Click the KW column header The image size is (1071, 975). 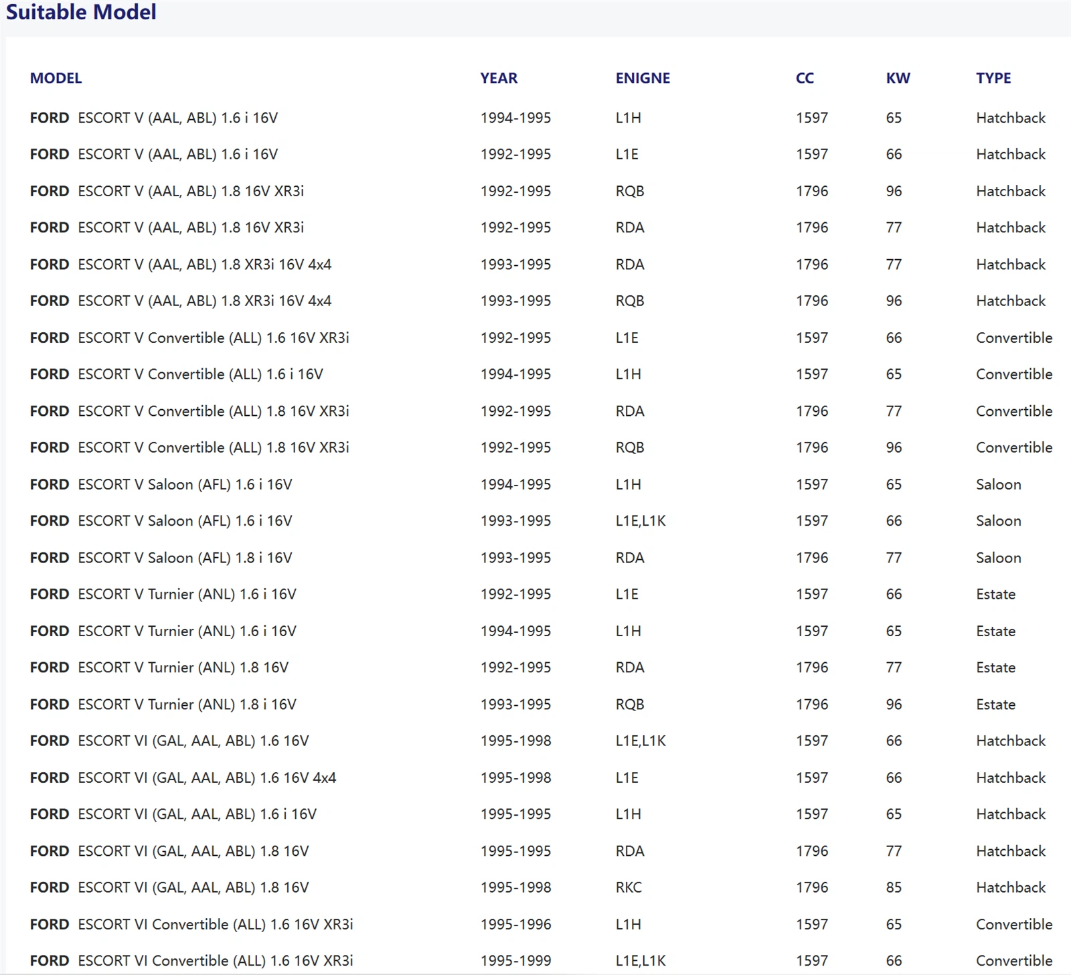(x=898, y=78)
